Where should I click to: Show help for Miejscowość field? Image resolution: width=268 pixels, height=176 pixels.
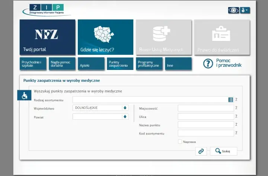(236, 108)
